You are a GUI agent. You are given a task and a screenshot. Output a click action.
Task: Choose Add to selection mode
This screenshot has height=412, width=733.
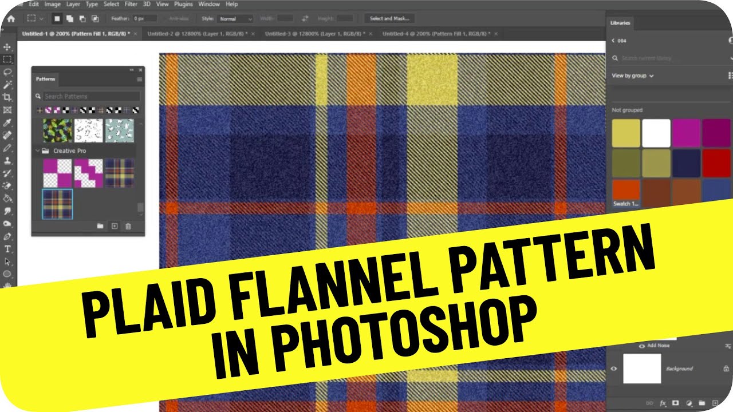[x=69, y=18]
